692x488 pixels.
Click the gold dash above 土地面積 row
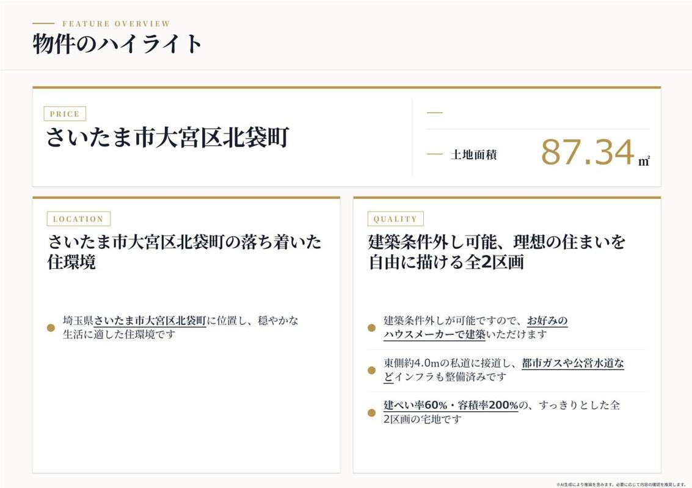[435, 113]
